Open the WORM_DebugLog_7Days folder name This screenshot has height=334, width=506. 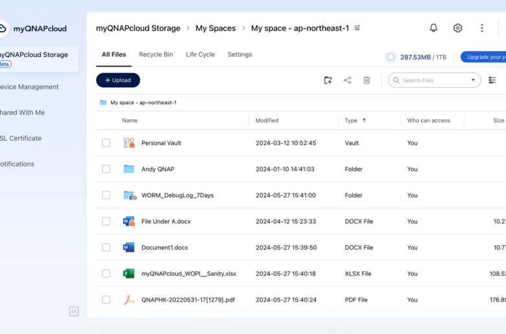pyautogui.click(x=178, y=195)
